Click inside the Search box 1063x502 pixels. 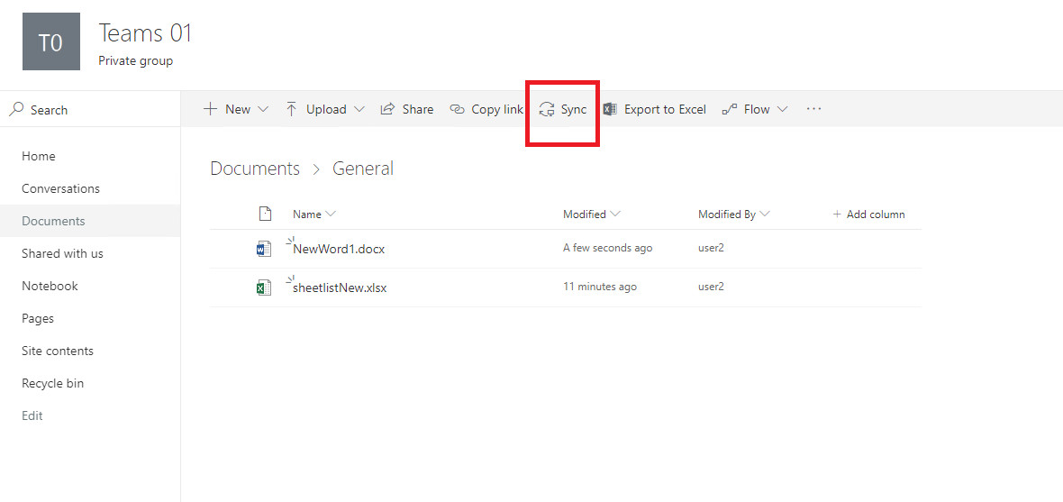[x=90, y=109]
